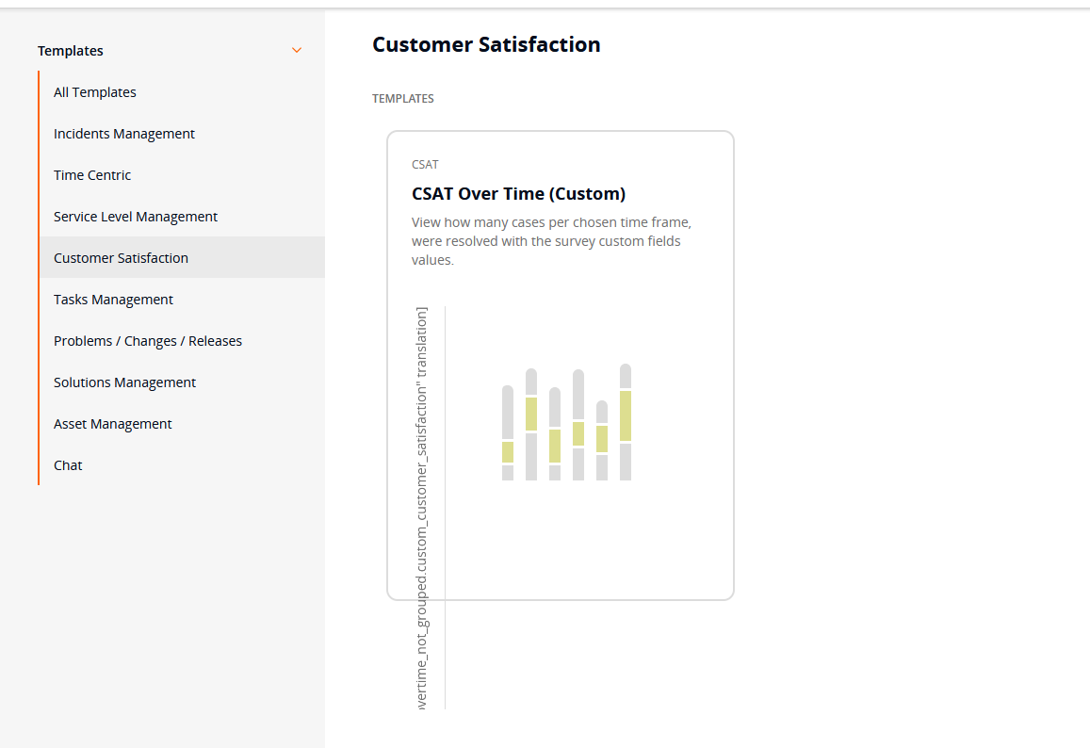Click the CSAT label on the template card
Viewport: 1090px width, 748px height.
pos(425,164)
